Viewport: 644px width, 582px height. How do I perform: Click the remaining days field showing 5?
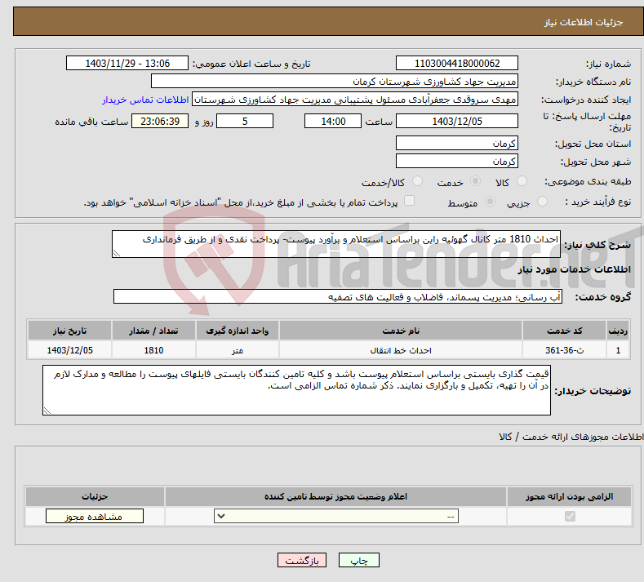pyautogui.click(x=245, y=121)
